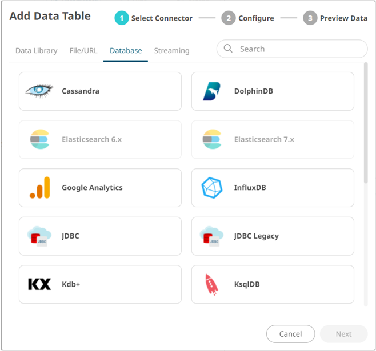Switch to the Data Library tab

point(36,51)
